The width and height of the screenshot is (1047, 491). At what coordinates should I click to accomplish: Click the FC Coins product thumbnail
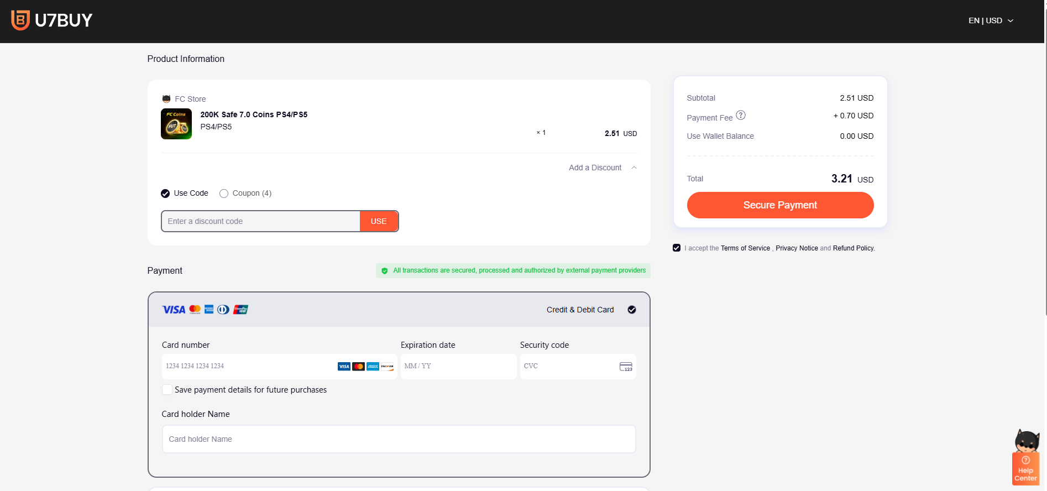[x=176, y=124]
